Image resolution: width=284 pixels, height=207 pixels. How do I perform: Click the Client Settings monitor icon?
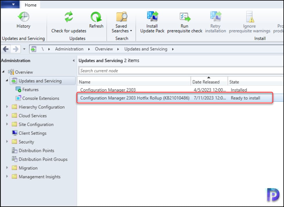point(15,133)
